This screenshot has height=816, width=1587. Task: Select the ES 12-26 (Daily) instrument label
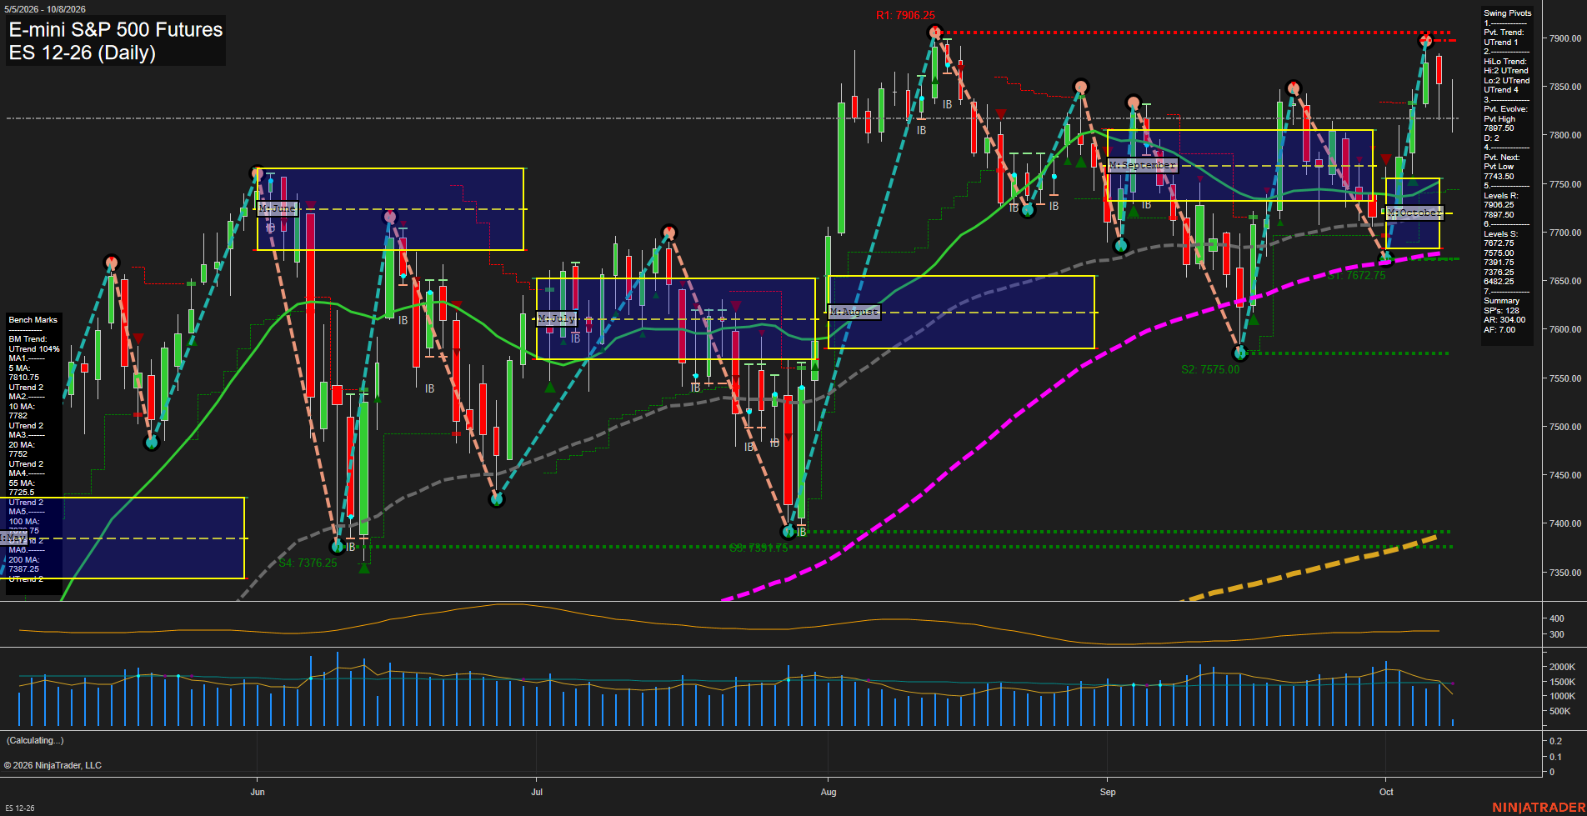(x=83, y=53)
